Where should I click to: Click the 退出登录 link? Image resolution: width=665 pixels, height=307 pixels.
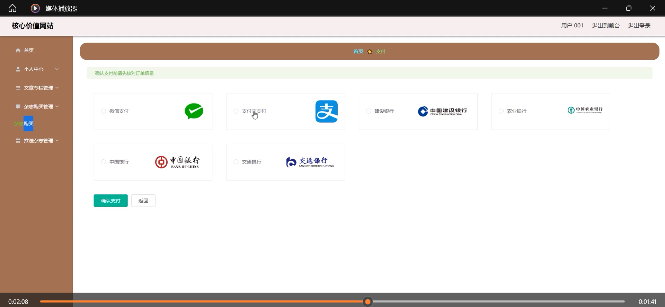click(639, 26)
